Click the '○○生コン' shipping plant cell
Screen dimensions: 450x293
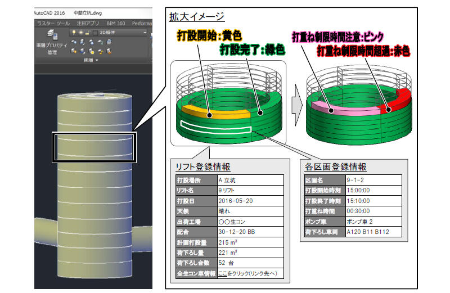[x=250, y=222]
